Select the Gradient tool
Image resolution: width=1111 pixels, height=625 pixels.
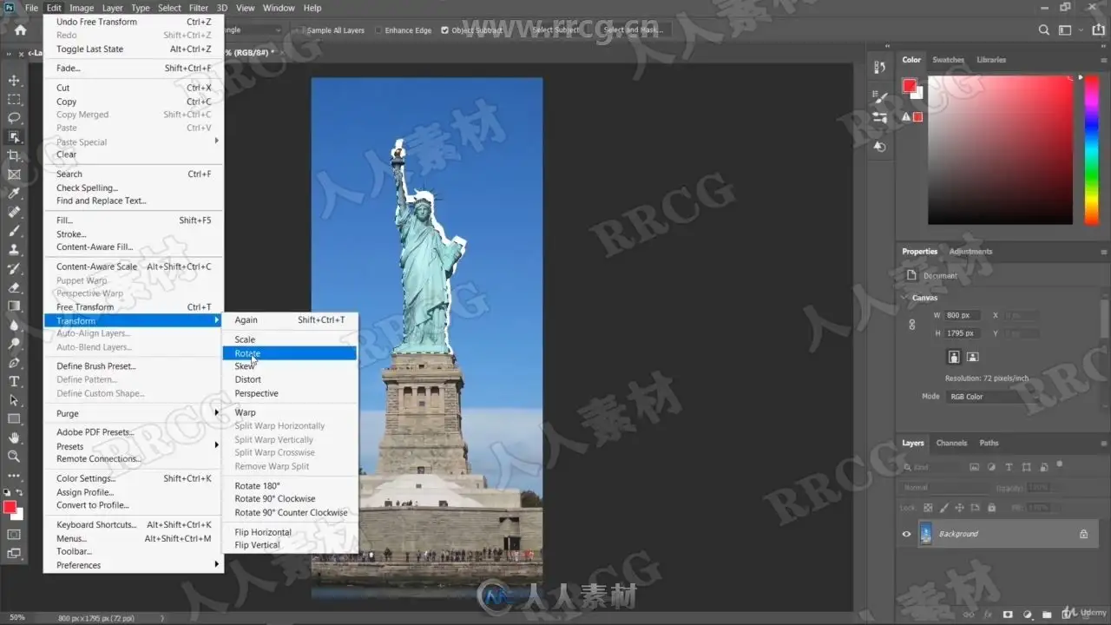click(14, 306)
